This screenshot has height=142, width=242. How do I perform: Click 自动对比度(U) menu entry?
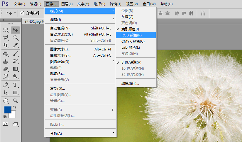pyautogui.click(x=80, y=34)
